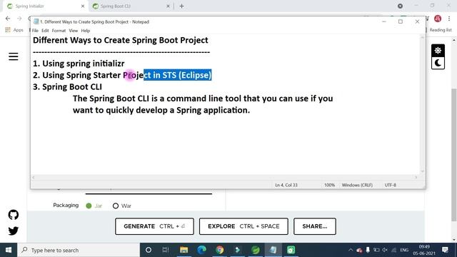Show hidden system tray icons
The width and height of the screenshot is (457, 257).
click(x=351, y=250)
